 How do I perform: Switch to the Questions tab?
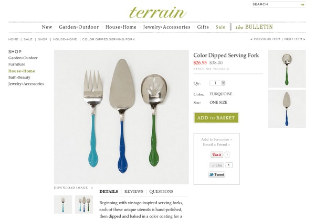(x=161, y=191)
